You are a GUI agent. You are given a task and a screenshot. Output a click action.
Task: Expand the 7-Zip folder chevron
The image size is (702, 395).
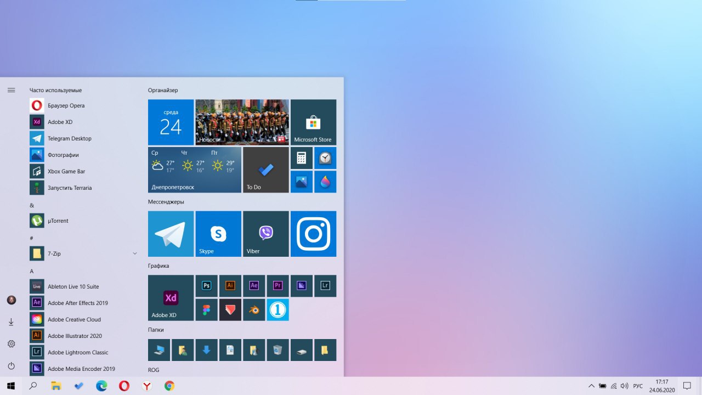pyautogui.click(x=135, y=253)
